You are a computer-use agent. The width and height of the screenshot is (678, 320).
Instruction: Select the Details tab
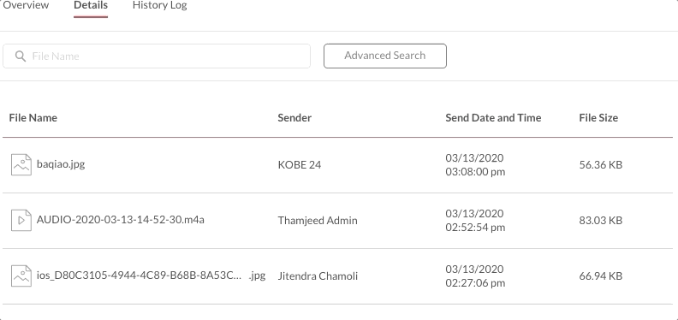[x=91, y=6]
